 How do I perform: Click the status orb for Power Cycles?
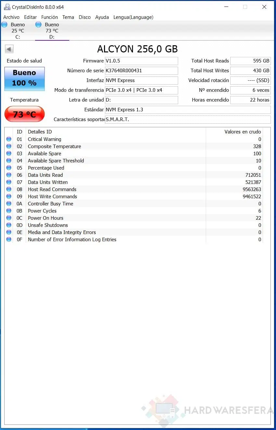click(x=9, y=211)
